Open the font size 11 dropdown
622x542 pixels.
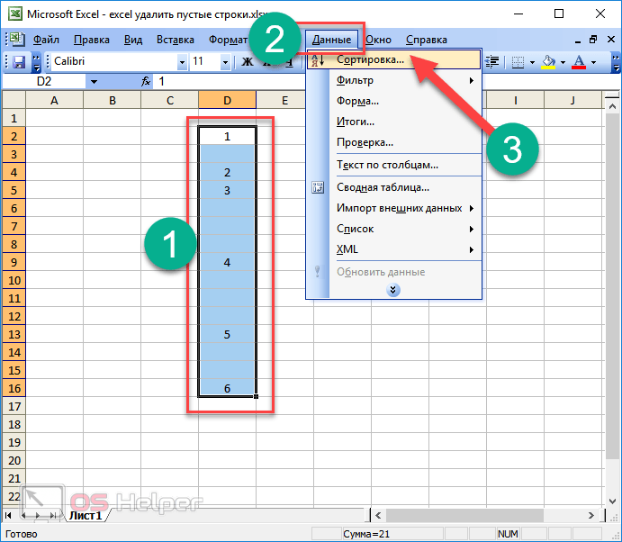[x=225, y=62]
